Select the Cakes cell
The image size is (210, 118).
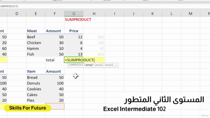click(x=36, y=95)
